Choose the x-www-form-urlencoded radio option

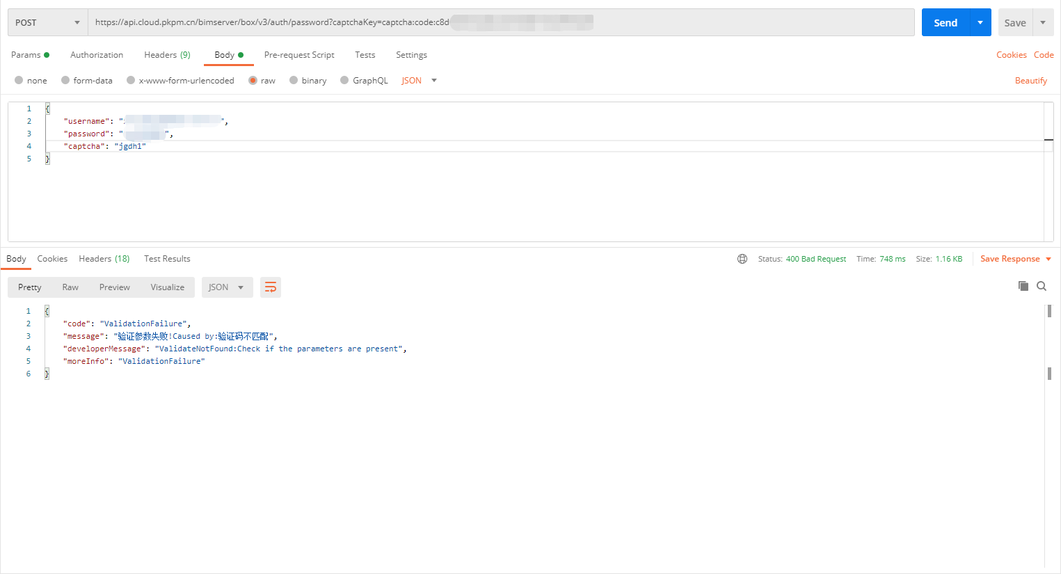[131, 81]
